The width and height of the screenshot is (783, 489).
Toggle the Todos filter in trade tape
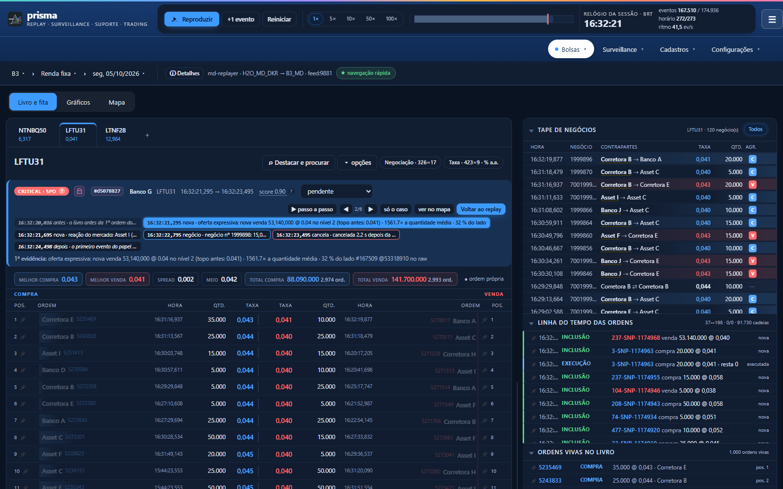(756, 130)
